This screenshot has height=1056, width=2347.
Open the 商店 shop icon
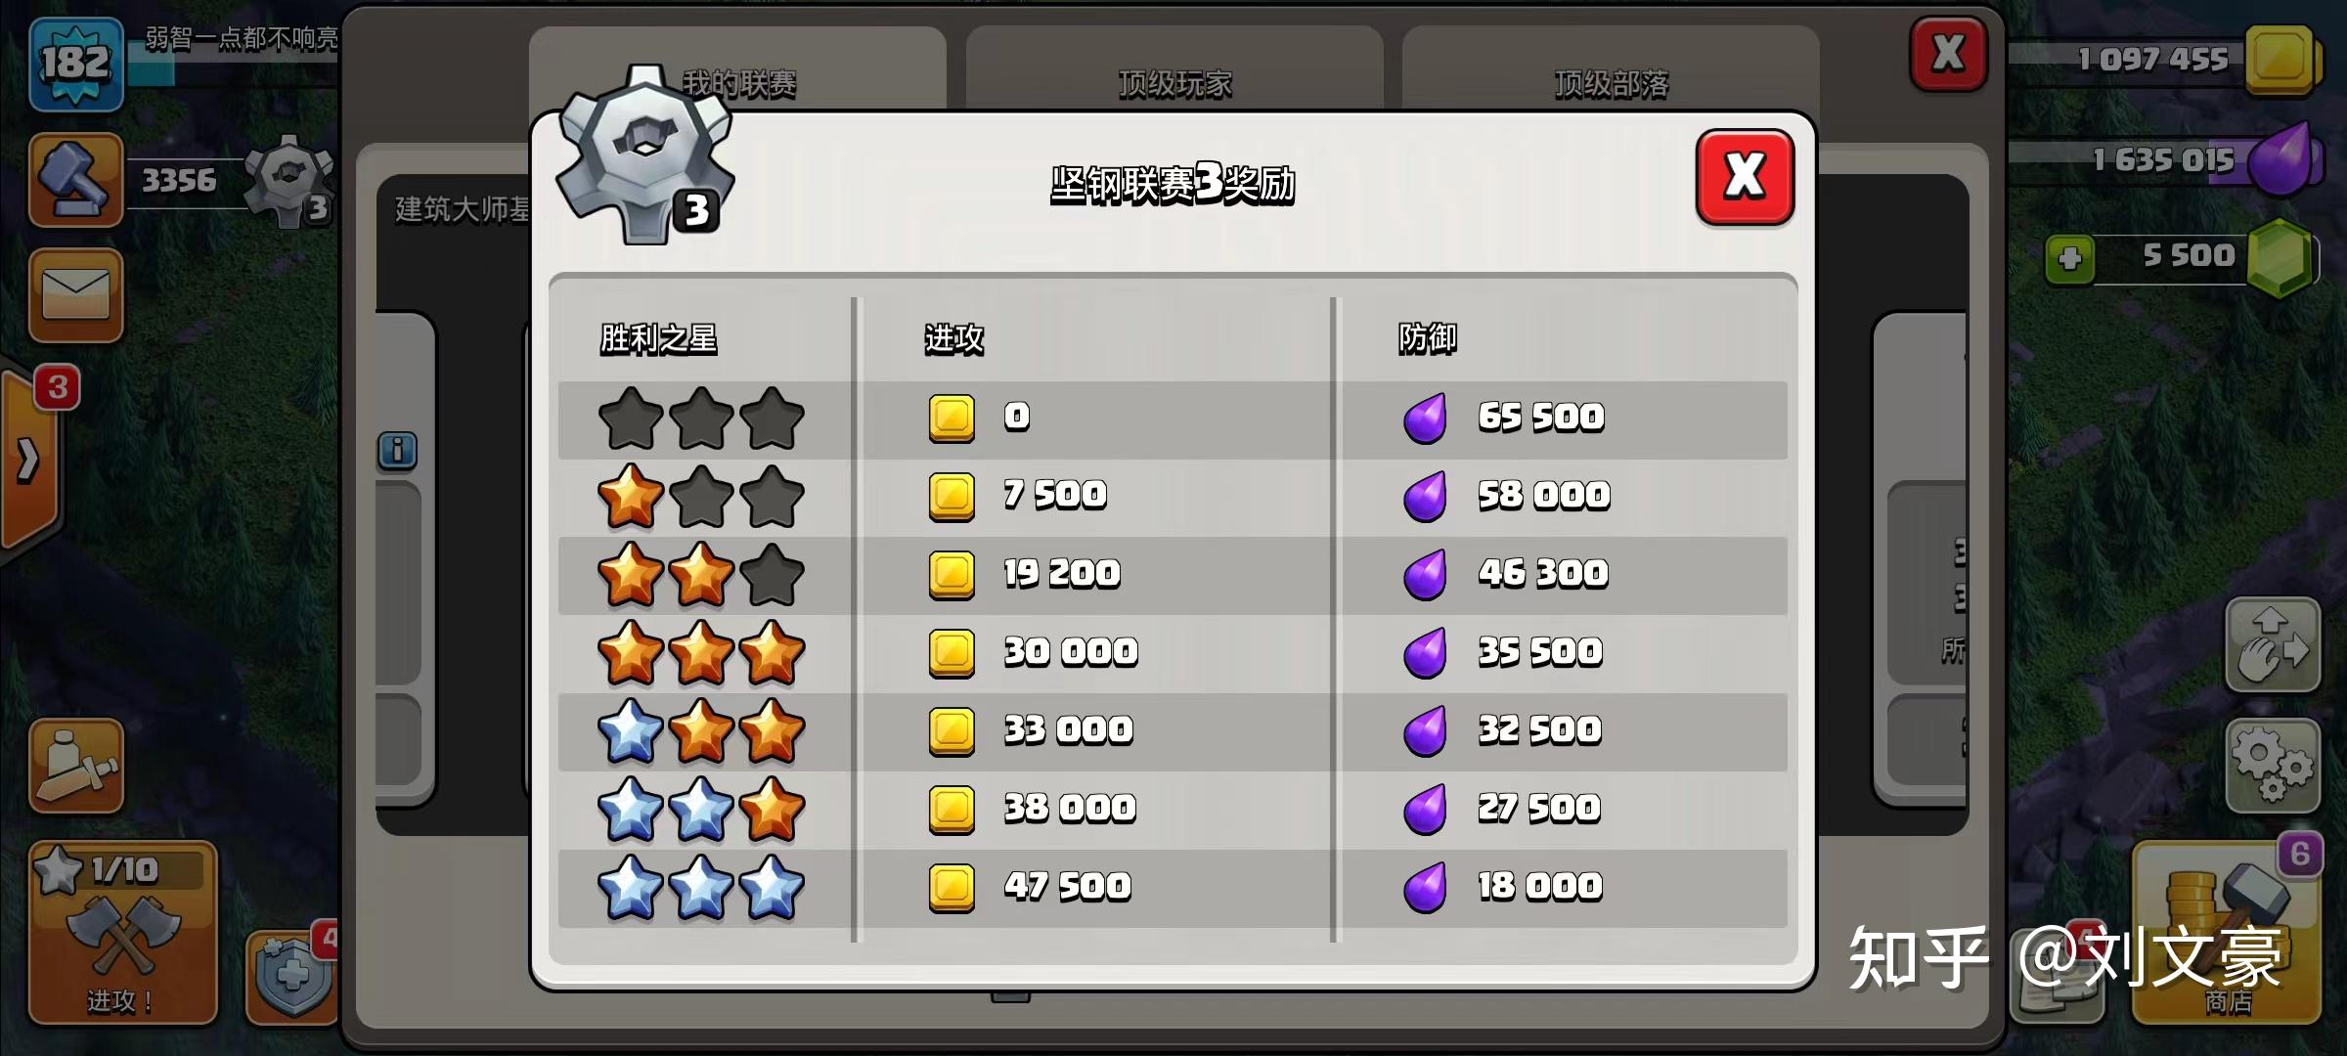pyautogui.click(x=2227, y=934)
